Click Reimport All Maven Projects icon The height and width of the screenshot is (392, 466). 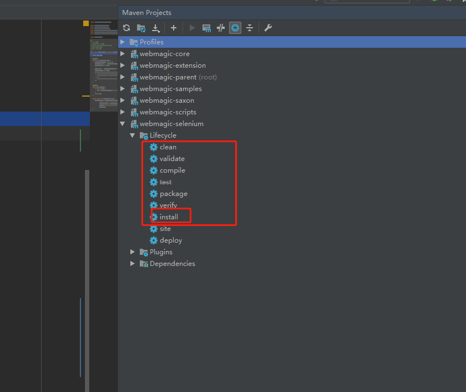point(126,28)
